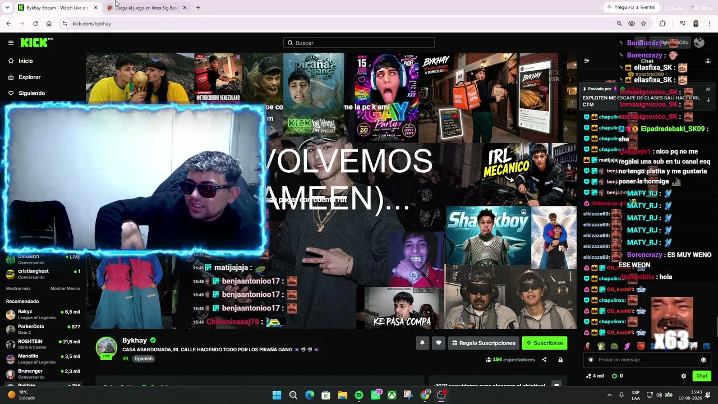Viewport: 718px width, 404px height.
Task: Go to Kick homepage via the logo
Action: [36, 43]
